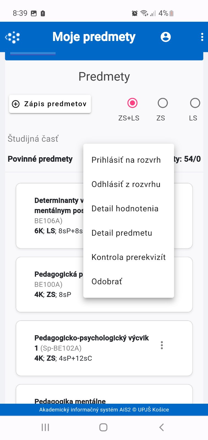Click the Moje predmety header title
Screen dimensions: 208x440
[x=94, y=37]
